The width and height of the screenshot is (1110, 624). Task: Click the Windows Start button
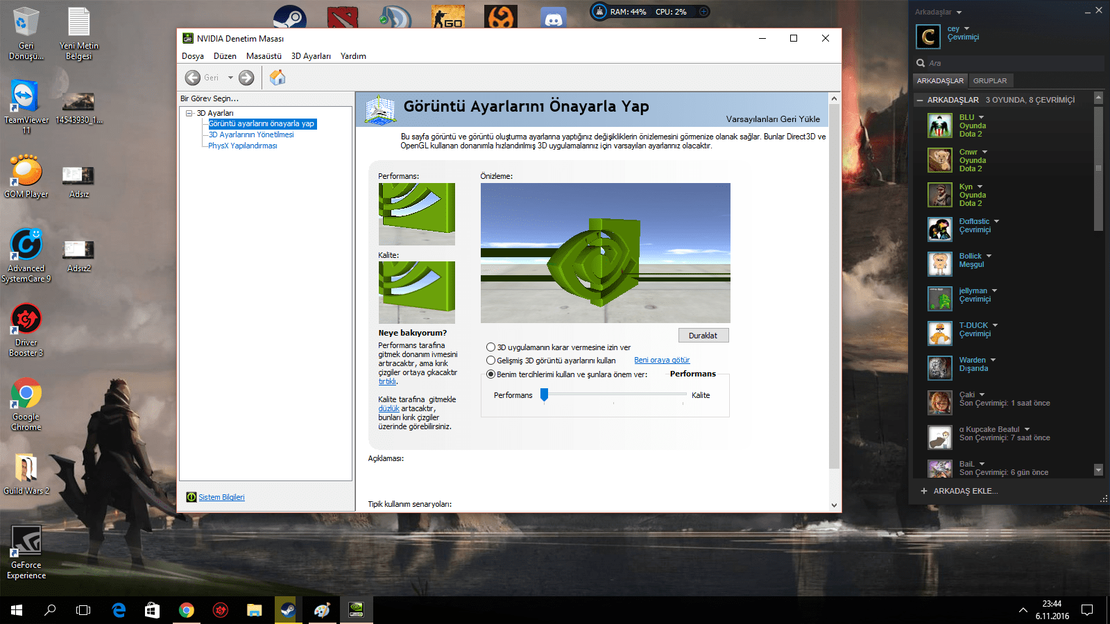coord(17,610)
